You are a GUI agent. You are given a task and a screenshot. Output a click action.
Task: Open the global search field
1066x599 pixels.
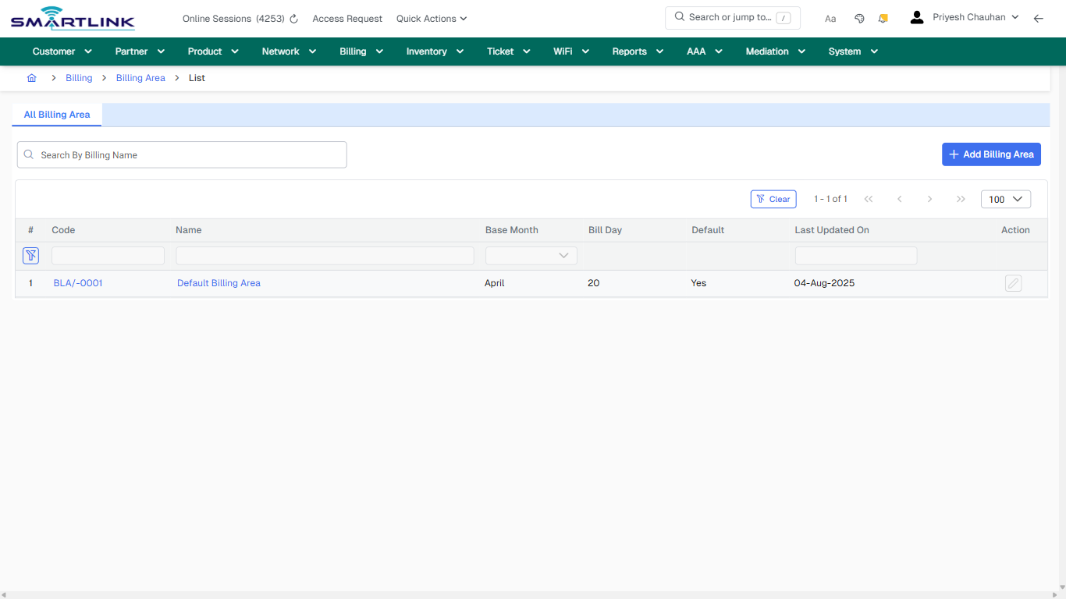coord(732,17)
